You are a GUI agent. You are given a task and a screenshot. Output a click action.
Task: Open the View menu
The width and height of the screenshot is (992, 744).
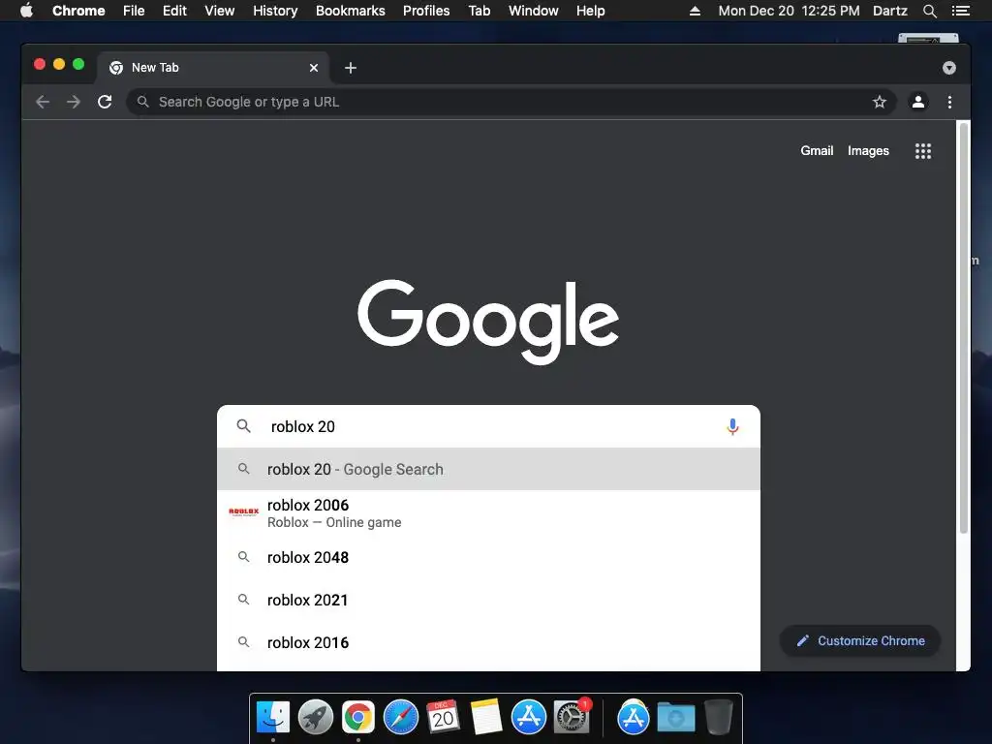(x=220, y=11)
